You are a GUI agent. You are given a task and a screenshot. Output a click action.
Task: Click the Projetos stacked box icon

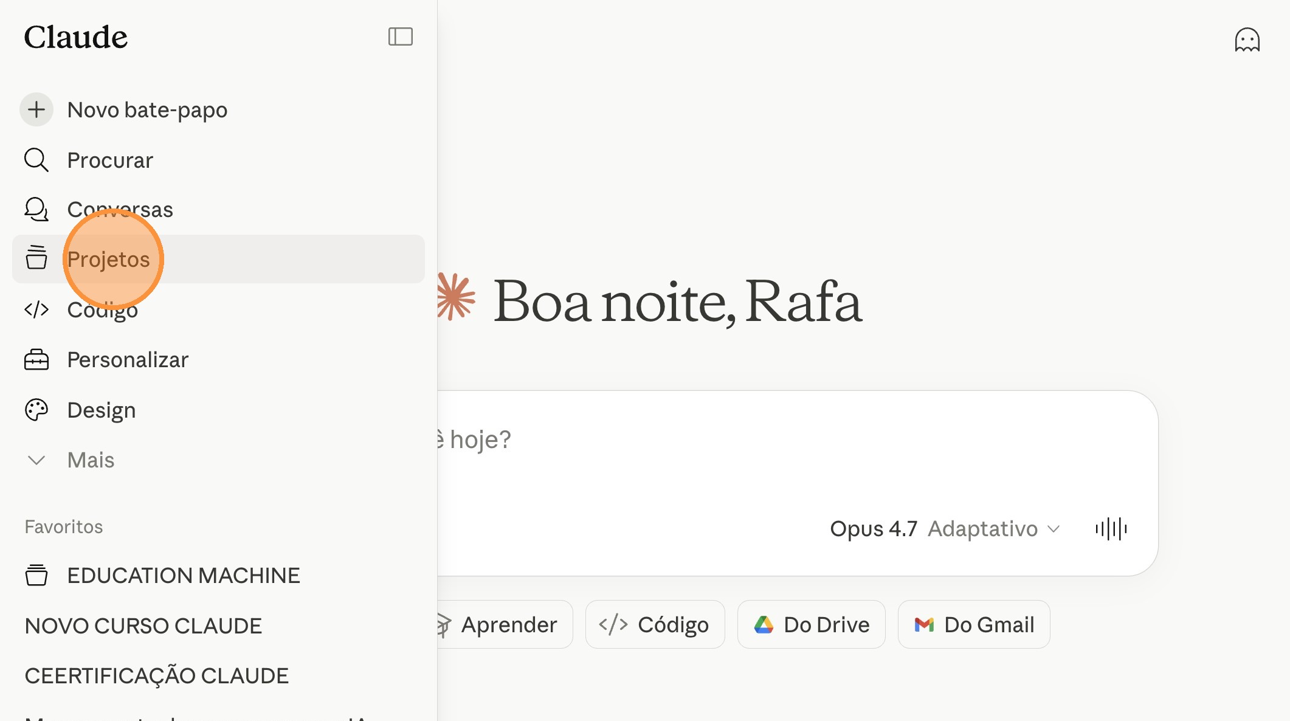36,257
